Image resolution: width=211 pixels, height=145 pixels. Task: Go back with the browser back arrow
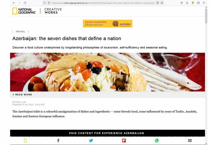[x=14, y=3]
